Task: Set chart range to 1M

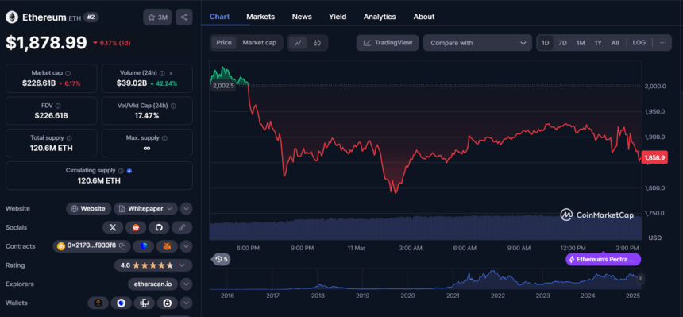Action: click(581, 43)
